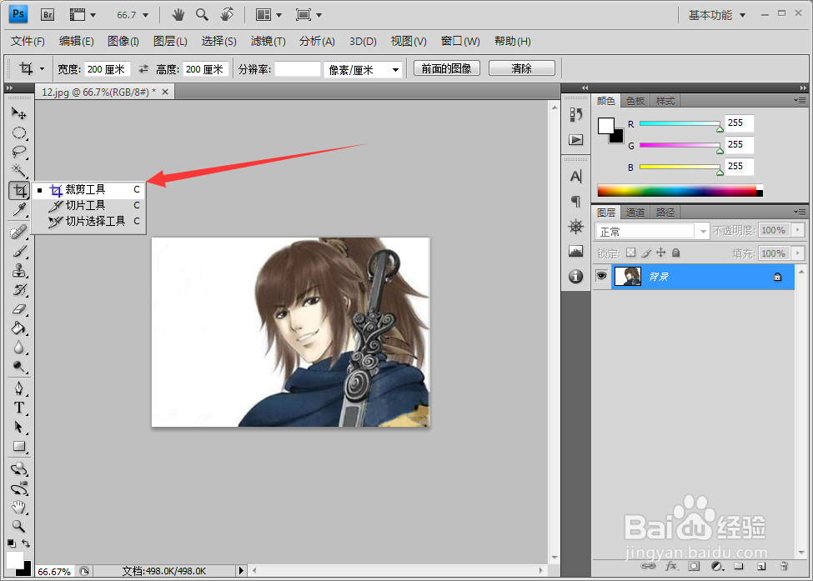Select the Elliptical Marquee tool
The width and height of the screenshot is (813, 581).
[19, 133]
